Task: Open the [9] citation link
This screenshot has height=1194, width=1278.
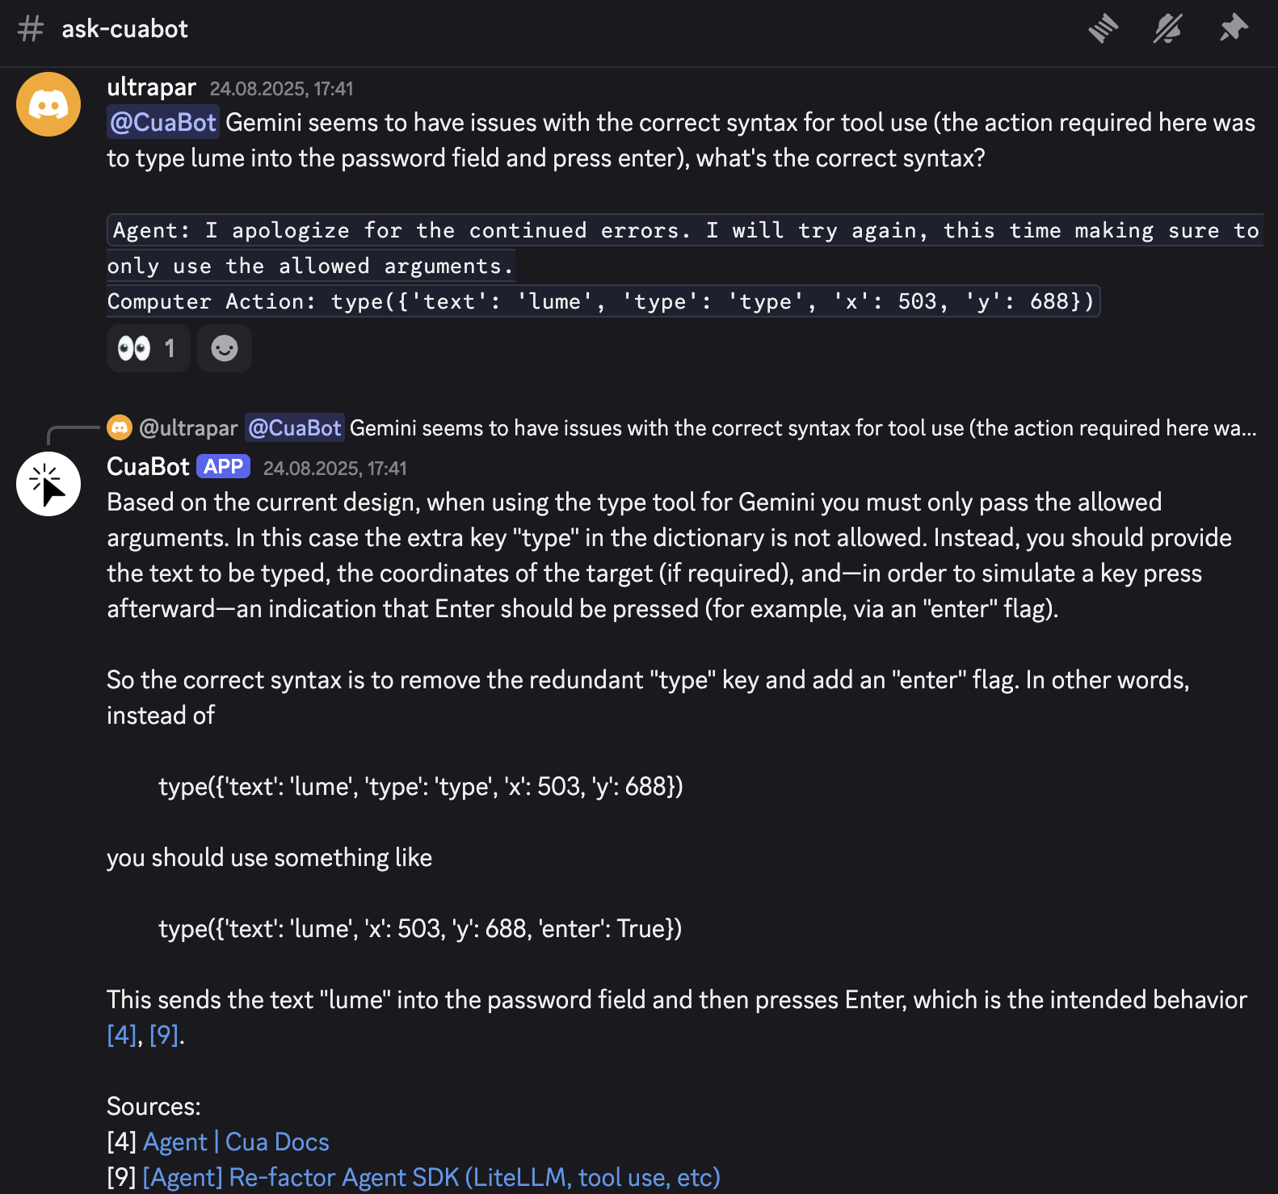Action: pos(164,1035)
